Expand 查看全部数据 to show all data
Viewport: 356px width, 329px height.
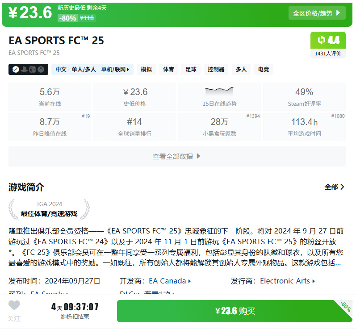click(177, 156)
